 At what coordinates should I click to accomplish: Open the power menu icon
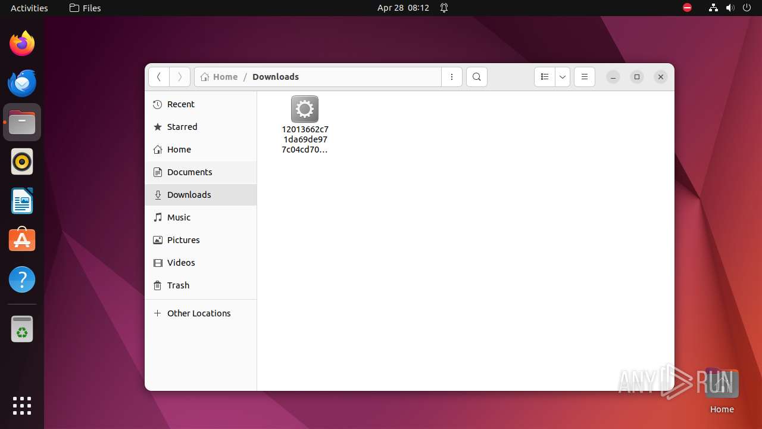coord(747,8)
